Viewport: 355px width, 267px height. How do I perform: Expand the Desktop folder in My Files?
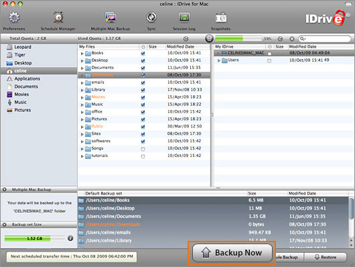click(82, 61)
